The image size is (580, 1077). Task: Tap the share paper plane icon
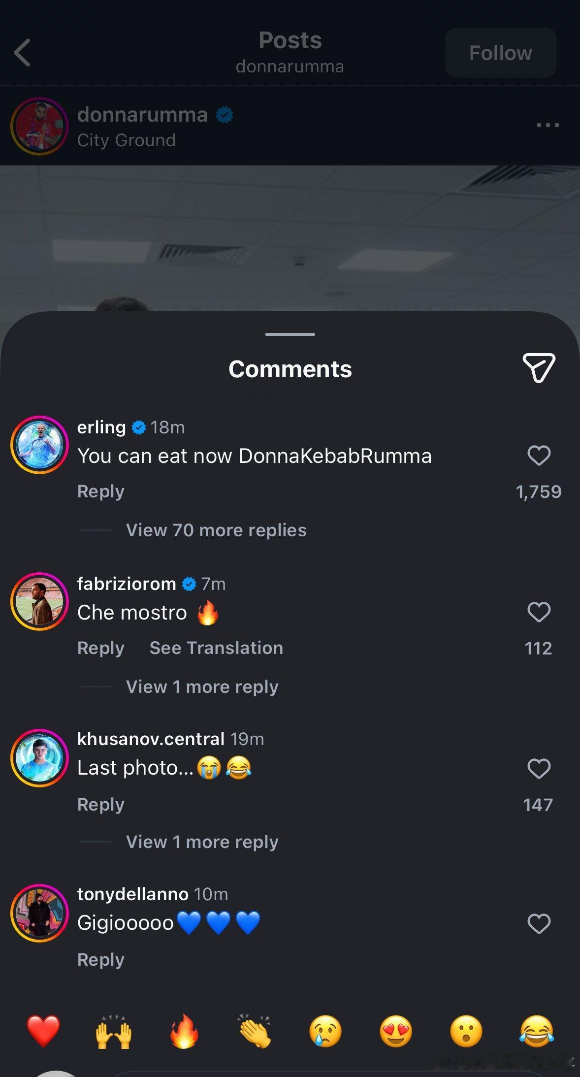click(x=539, y=367)
